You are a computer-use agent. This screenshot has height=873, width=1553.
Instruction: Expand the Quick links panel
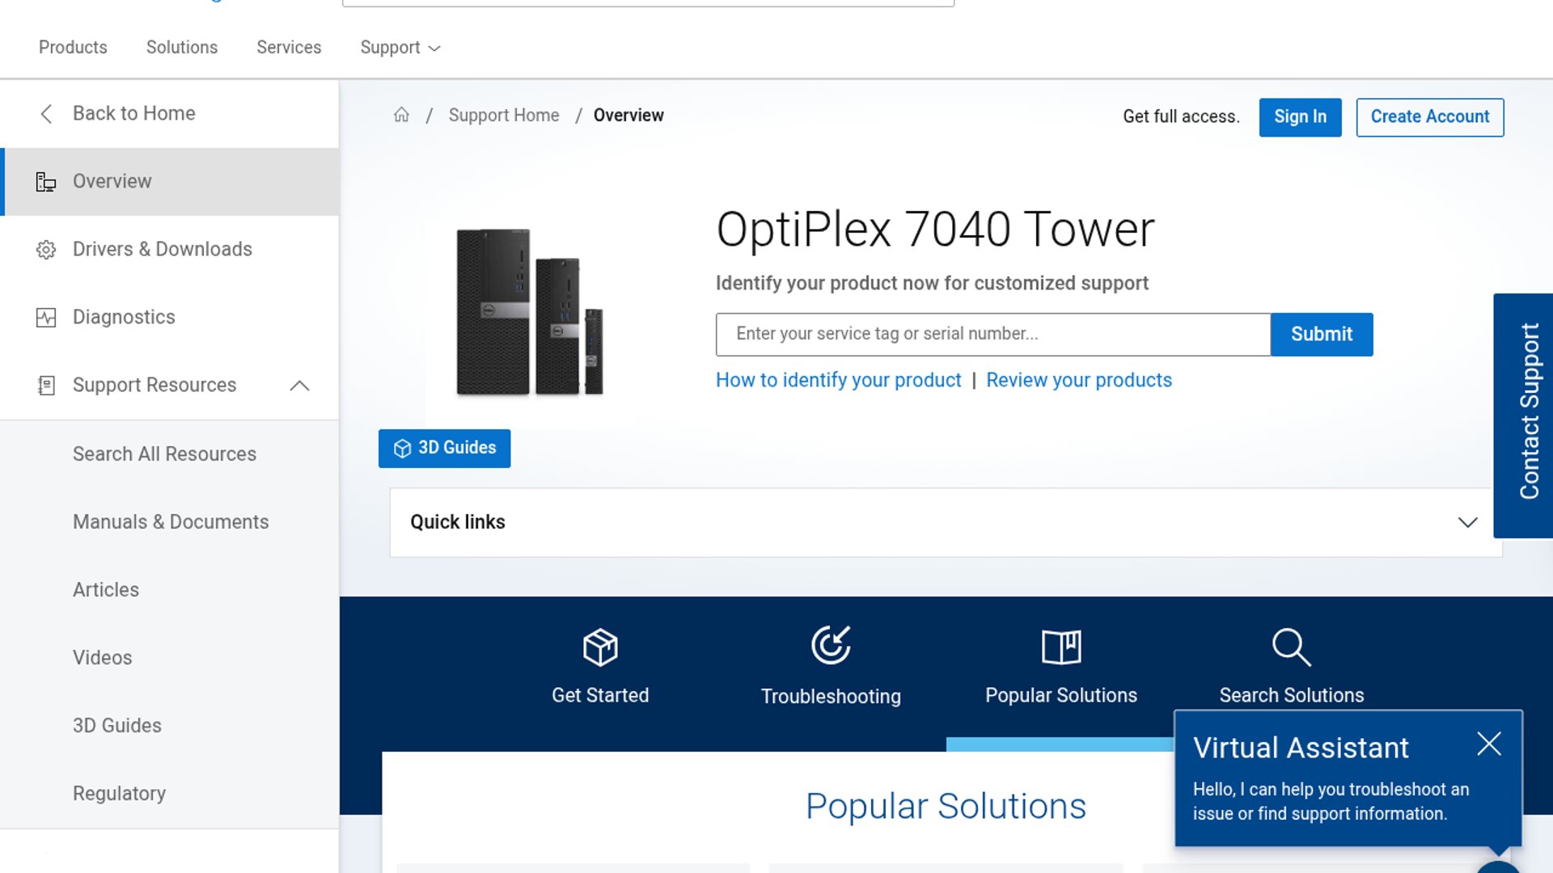(x=1467, y=522)
